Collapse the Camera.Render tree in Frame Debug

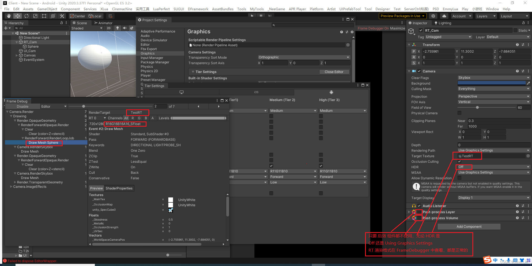pyautogui.click(x=7, y=112)
